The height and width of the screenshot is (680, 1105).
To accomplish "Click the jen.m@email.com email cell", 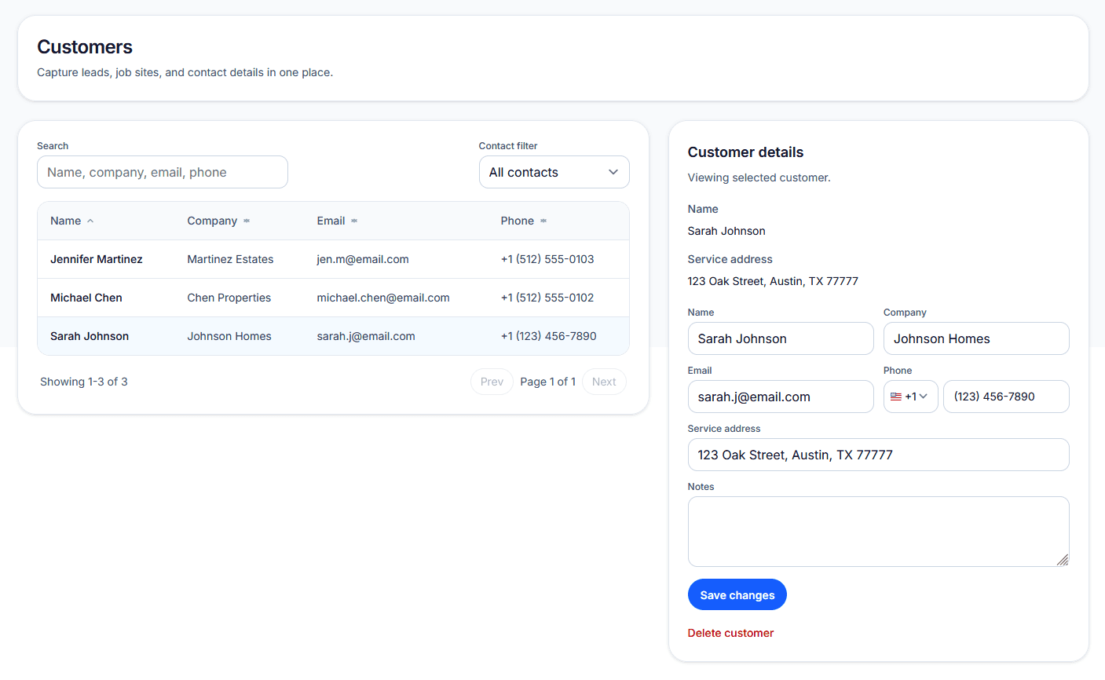I will tap(363, 259).
